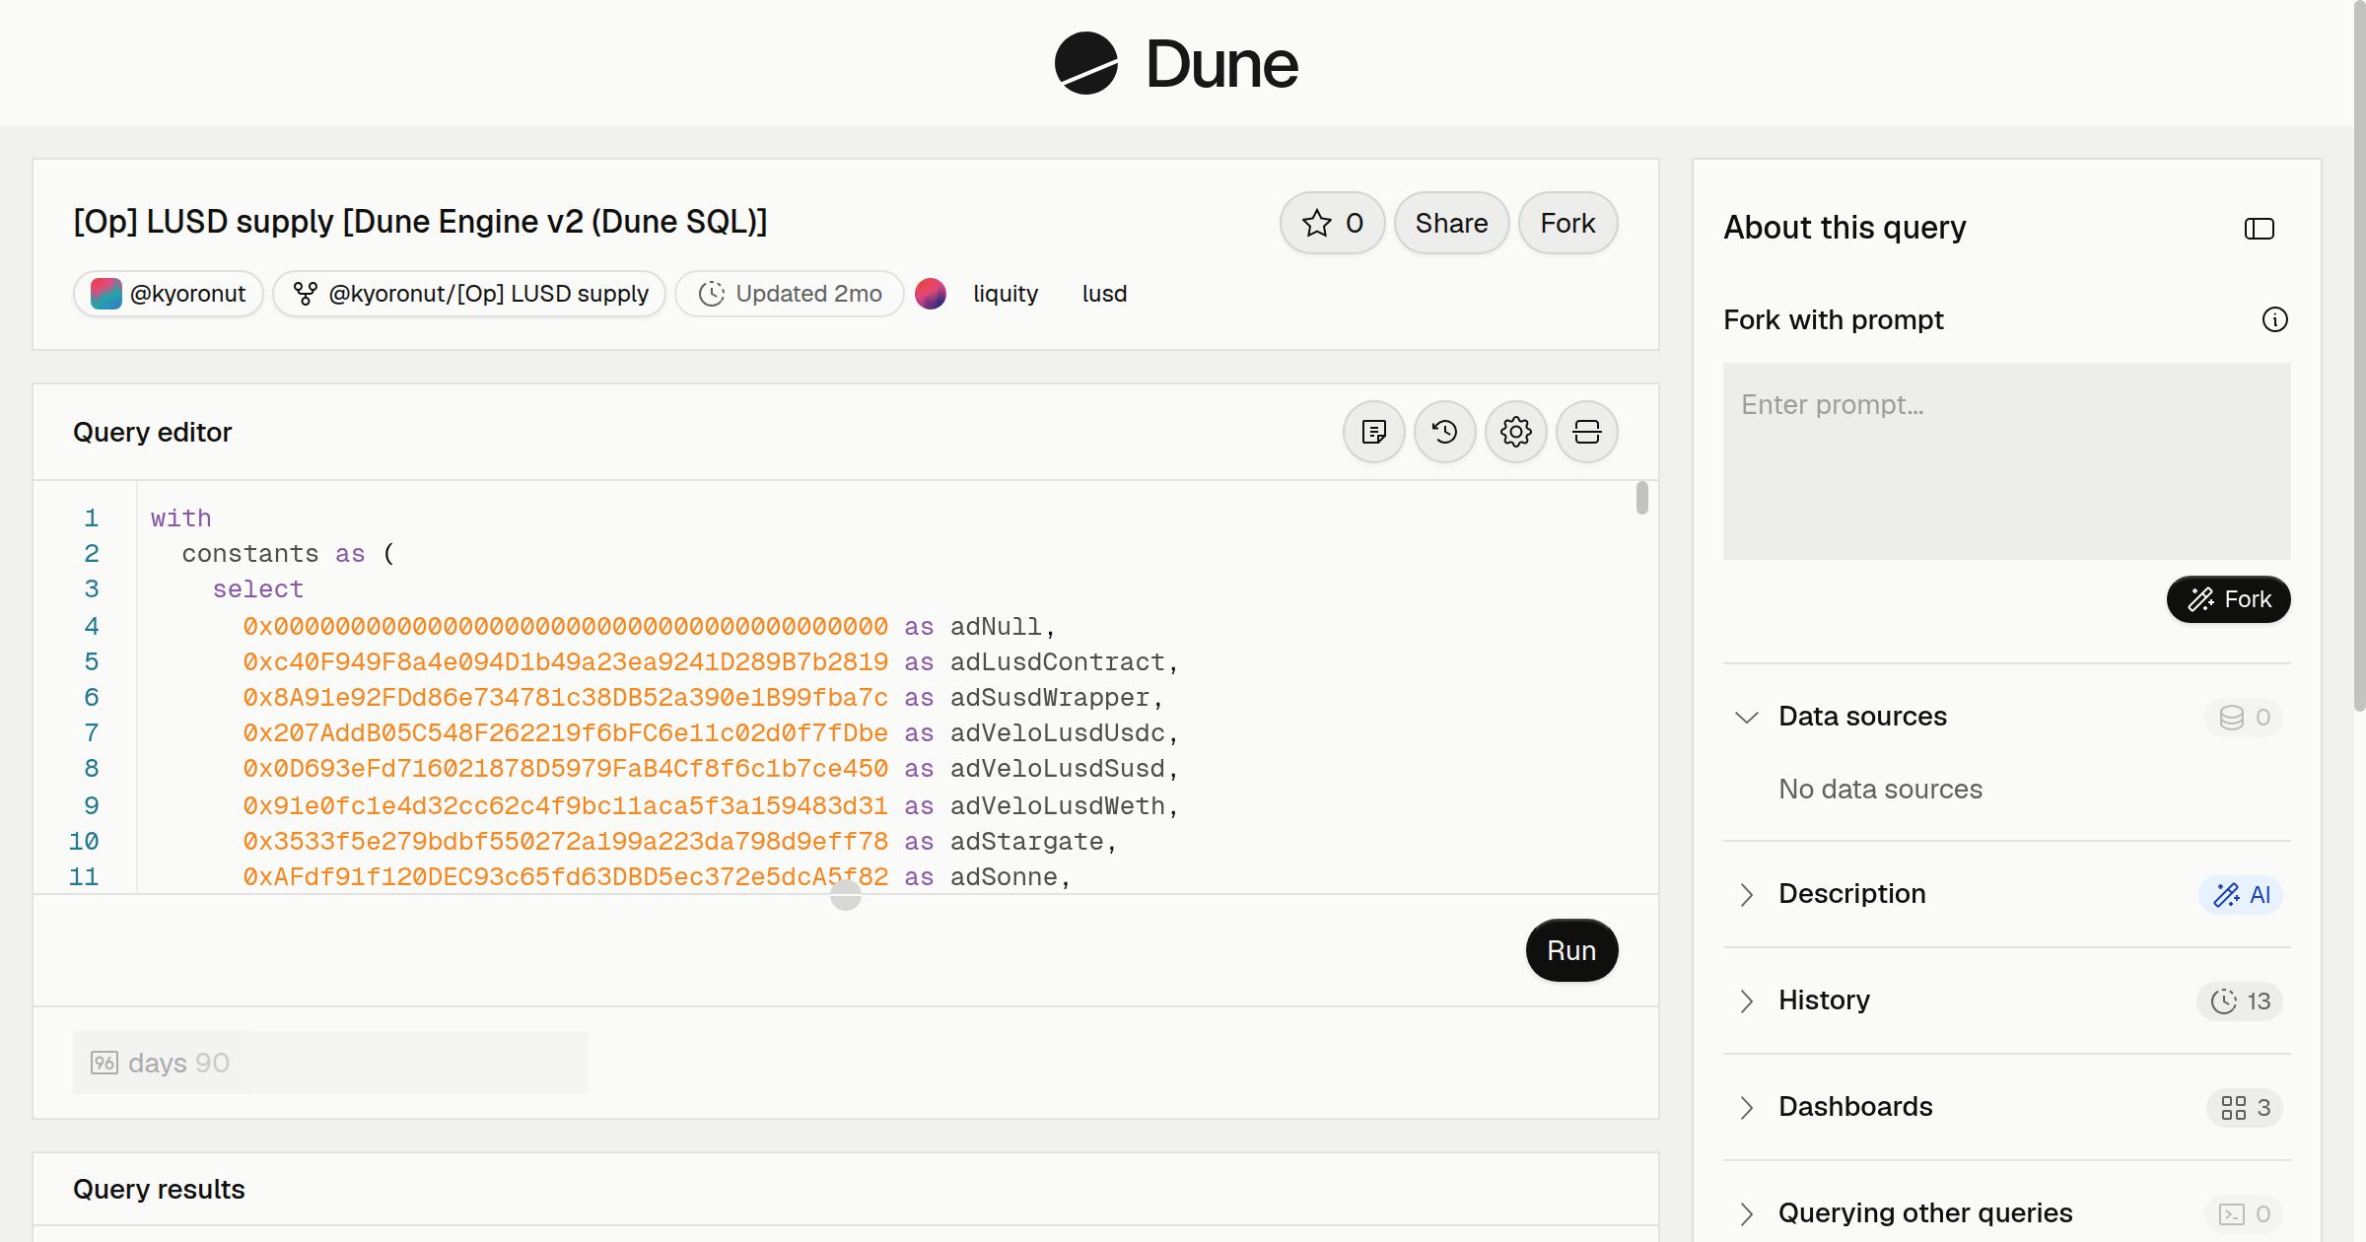Open forked-from @kyoronut/[Op] LUSD supply link
This screenshot has height=1242, width=2366.
[x=469, y=294]
